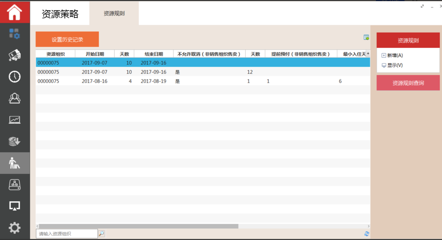Open the settings gear icon
442x240 pixels.
point(15,228)
